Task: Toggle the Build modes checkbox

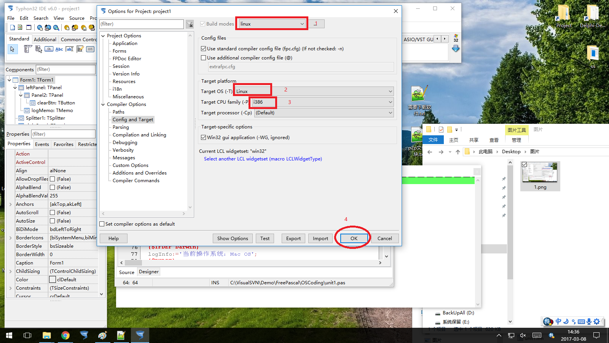Action: [x=203, y=24]
